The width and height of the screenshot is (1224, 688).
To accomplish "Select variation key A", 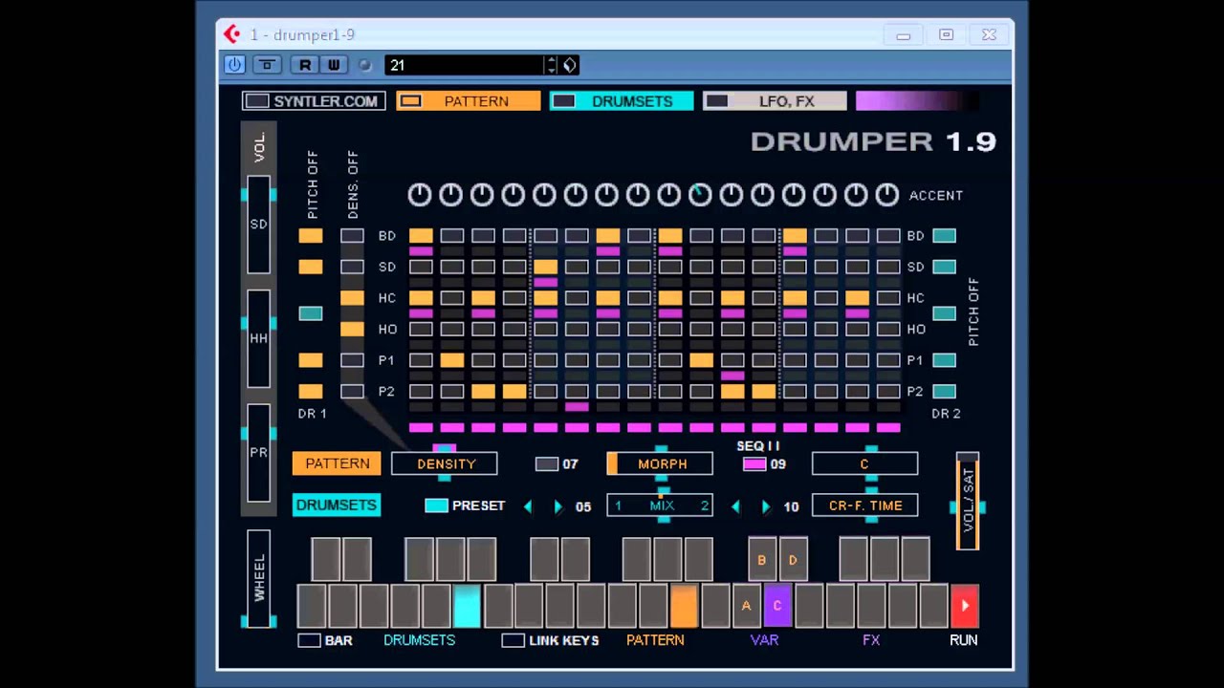I will pyautogui.click(x=747, y=606).
